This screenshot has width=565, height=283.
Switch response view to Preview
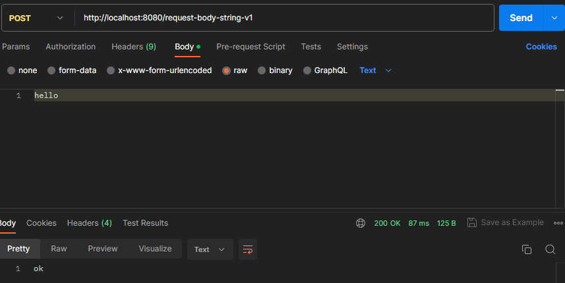(103, 249)
